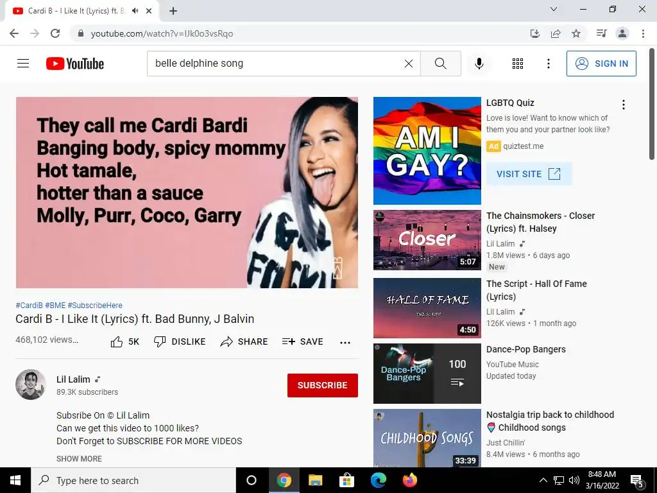The width and height of the screenshot is (657, 493).
Task: Open the AM I GAY ad thumbnail
Action: 427,150
